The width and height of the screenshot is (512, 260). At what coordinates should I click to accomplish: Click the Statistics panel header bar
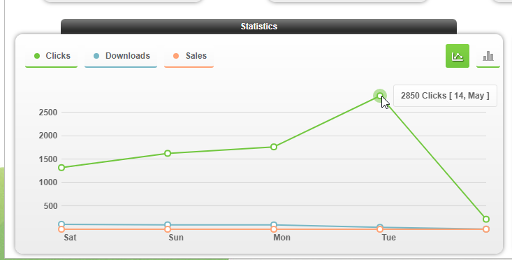(258, 27)
